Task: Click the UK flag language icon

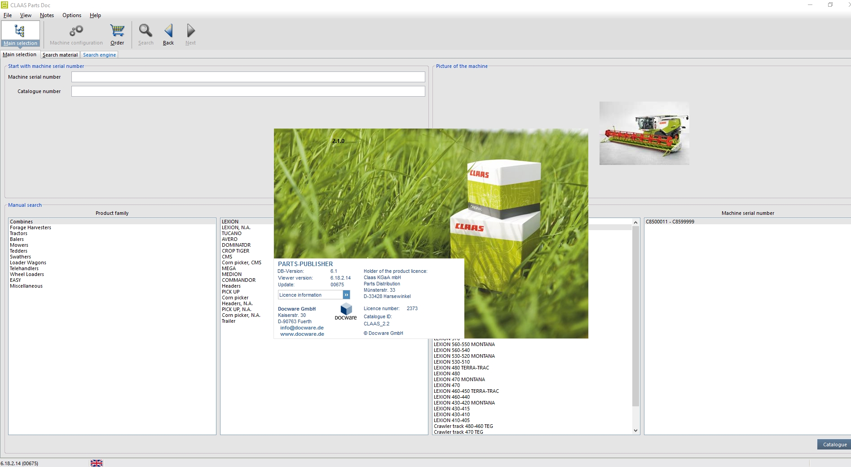Action: [x=97, y=463]
